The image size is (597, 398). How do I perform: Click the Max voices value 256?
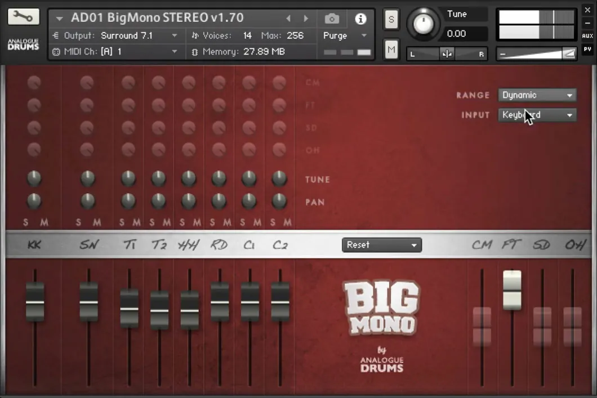point(295,35)
